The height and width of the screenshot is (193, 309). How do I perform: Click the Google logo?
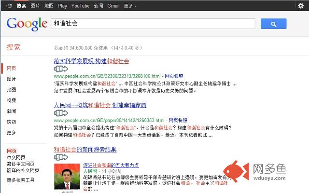coord(27,24)
